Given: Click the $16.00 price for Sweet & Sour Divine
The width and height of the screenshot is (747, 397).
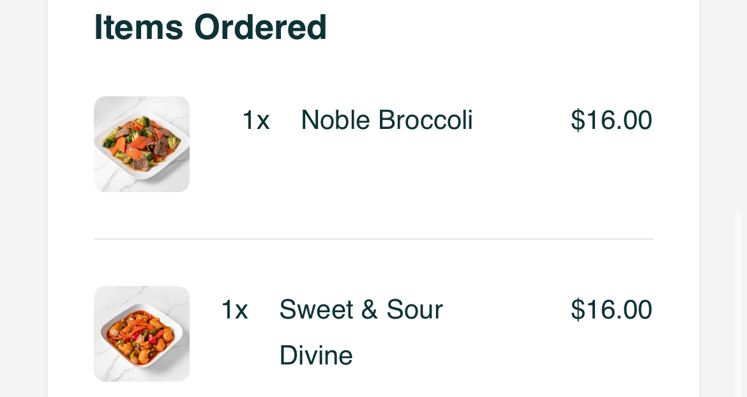Looking at the screenshot, I should pyautogui.click(x=611, y=310).
